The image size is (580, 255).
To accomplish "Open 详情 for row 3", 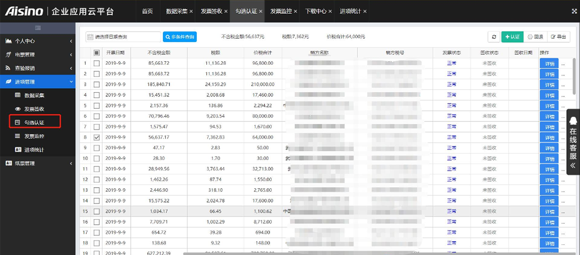I will click(x=549, y=85).
